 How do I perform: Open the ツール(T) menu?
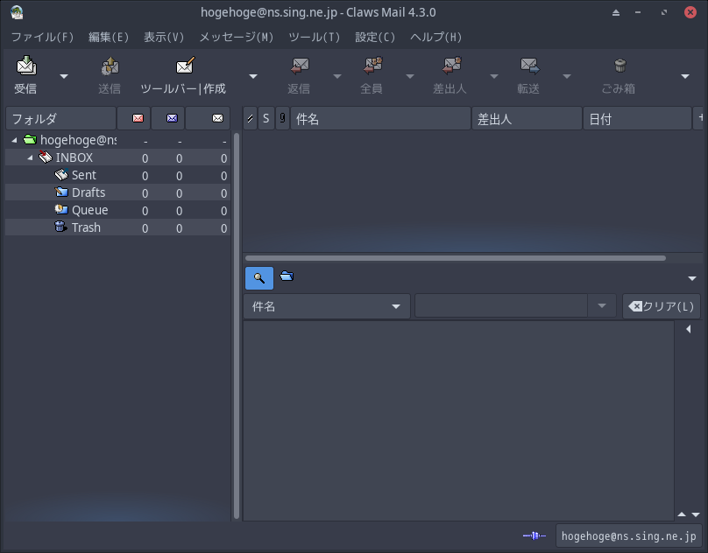point(315,37)
